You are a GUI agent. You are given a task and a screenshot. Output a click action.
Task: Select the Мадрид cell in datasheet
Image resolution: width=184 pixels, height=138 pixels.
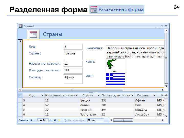pyautogui.click(x=145, y=110)
